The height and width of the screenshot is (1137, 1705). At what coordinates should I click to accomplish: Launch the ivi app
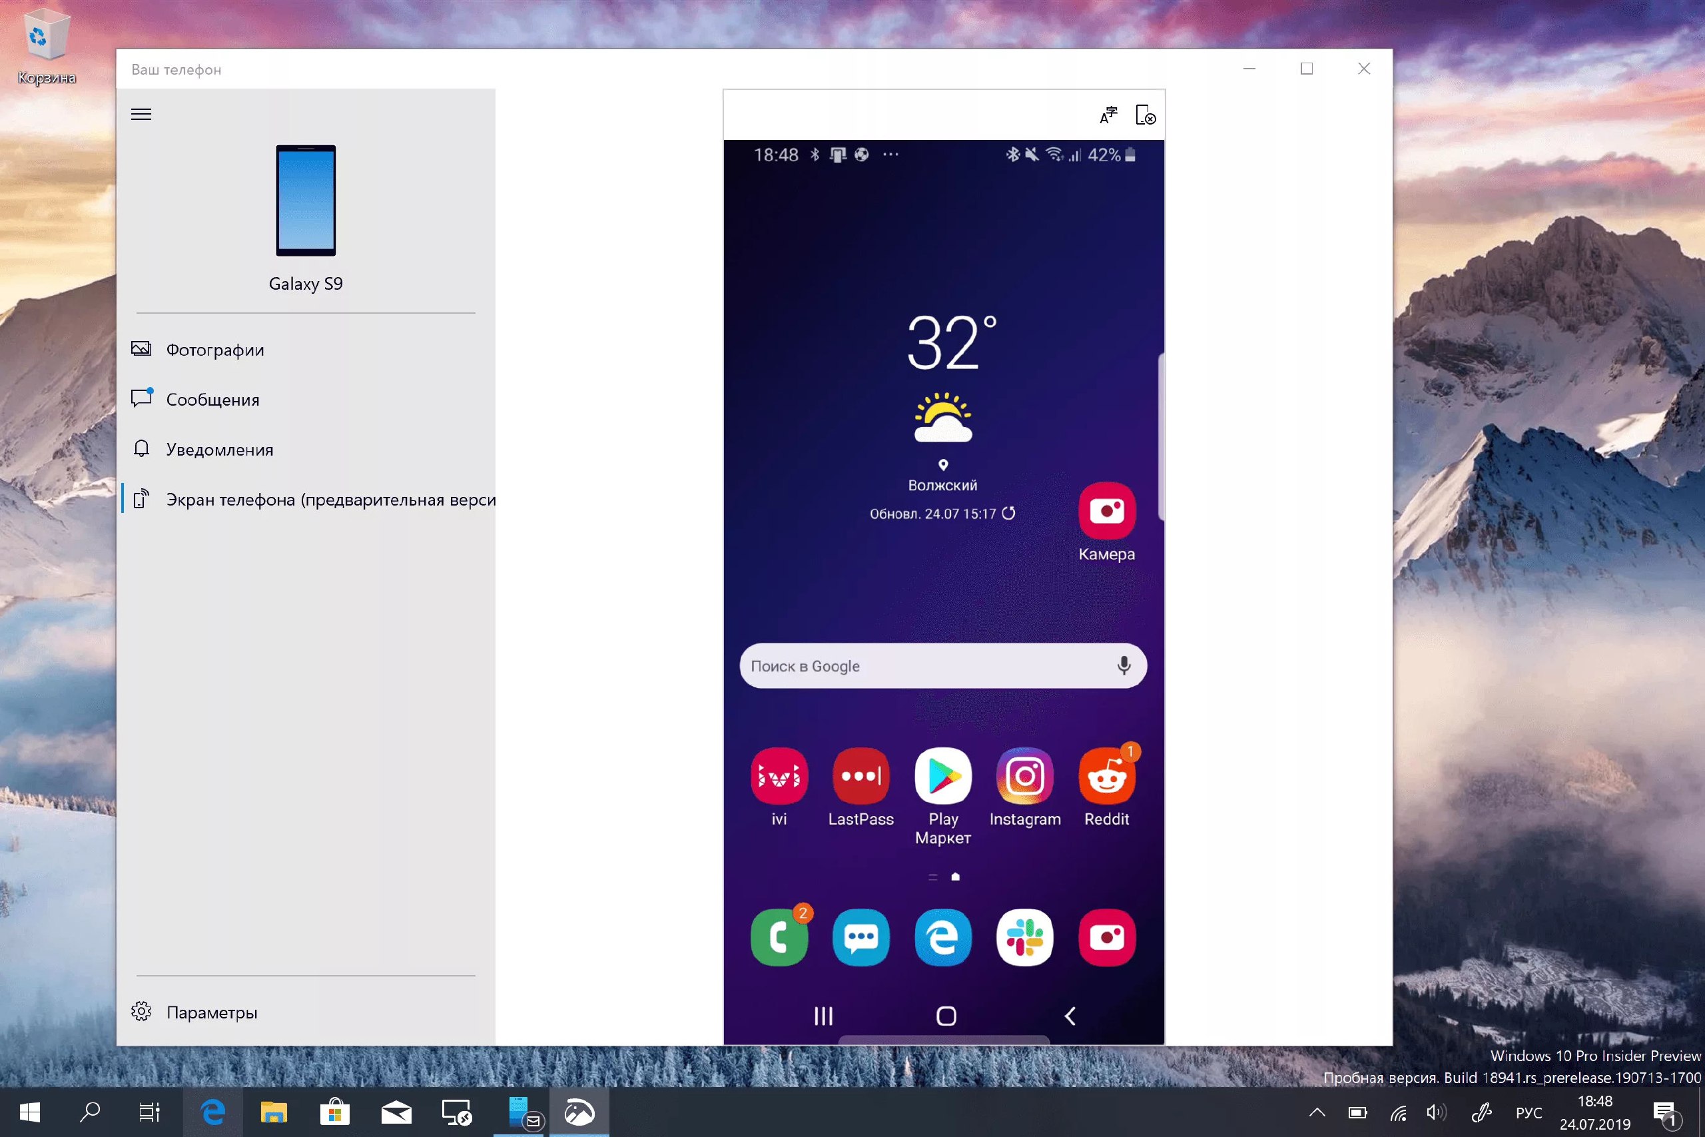click(x=779, y=776)
